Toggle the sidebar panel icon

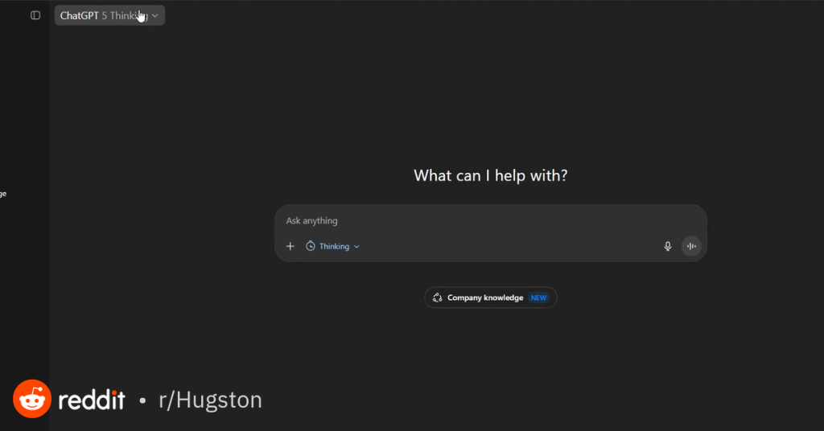(x=35, y=15)
